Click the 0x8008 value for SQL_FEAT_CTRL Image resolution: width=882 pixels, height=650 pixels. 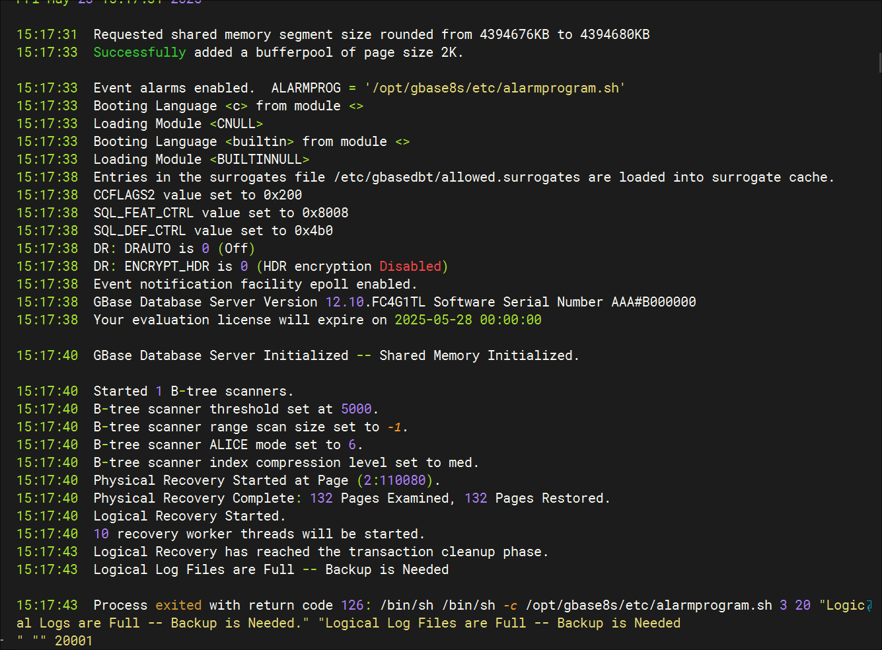(325, 213)
